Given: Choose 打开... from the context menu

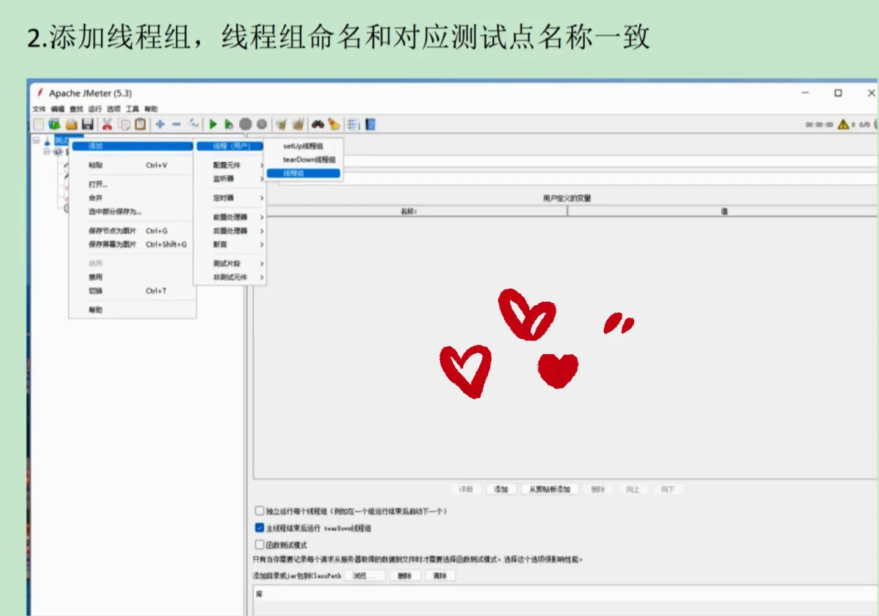Looking at the screenshot, I should [132, 184].
